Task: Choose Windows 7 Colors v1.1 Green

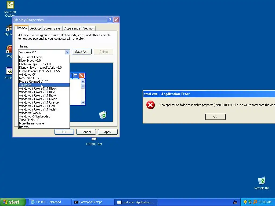Action: coord(44,99)
